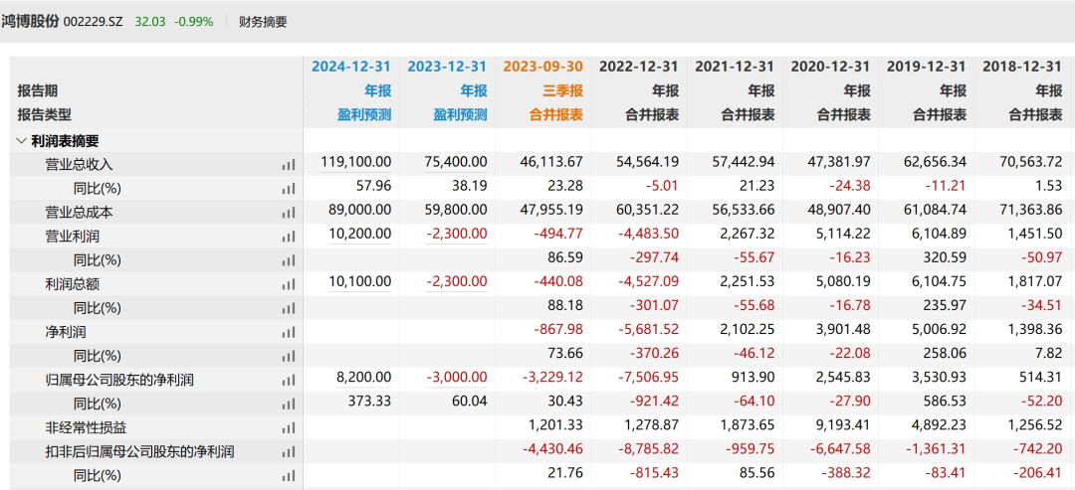Click the 2024-12-31 column header

point(351,67)
